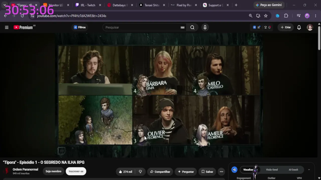The image size is (321, 180).
Task: Open the YouTube guide hamburger menu
Action: (7, 27)
